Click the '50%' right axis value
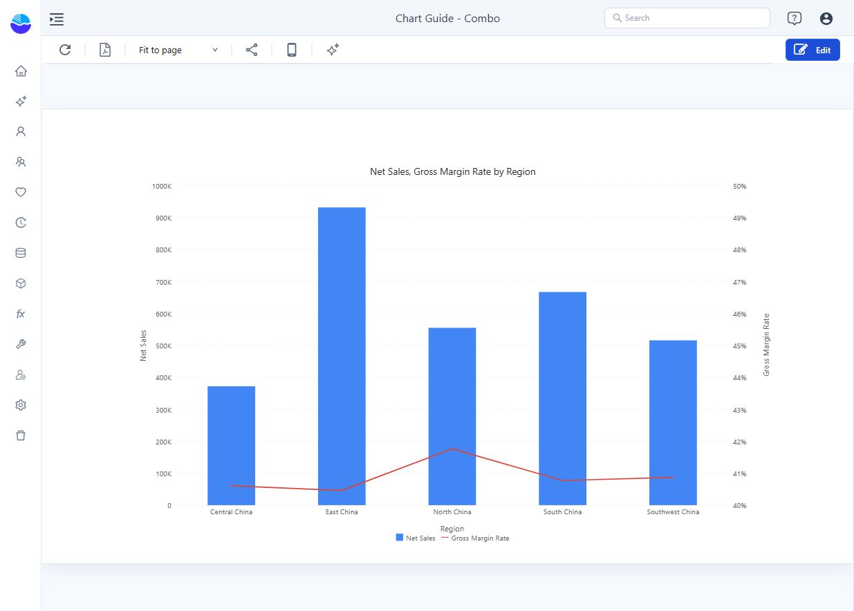The height and width of the screenshot is (611, 854). 739,186
